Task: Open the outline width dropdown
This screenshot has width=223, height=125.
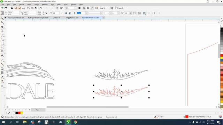Action: pos(86,13)
